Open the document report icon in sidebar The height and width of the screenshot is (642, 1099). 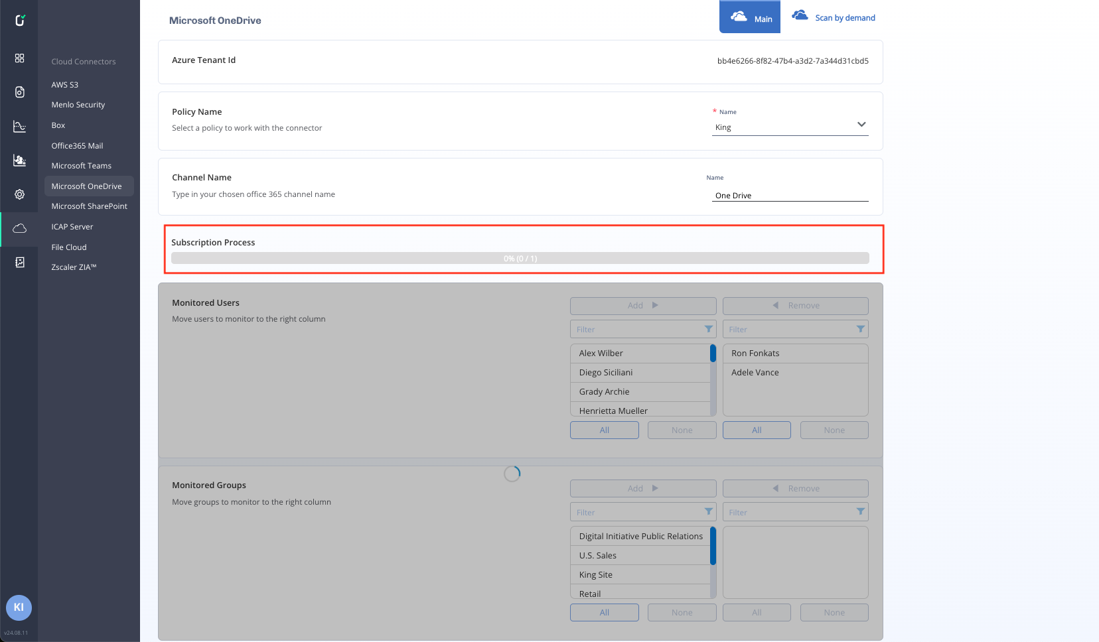point(20,263)
